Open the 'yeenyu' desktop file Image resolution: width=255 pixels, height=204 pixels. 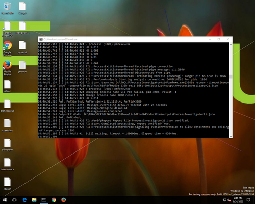click(x=22, y=67)
